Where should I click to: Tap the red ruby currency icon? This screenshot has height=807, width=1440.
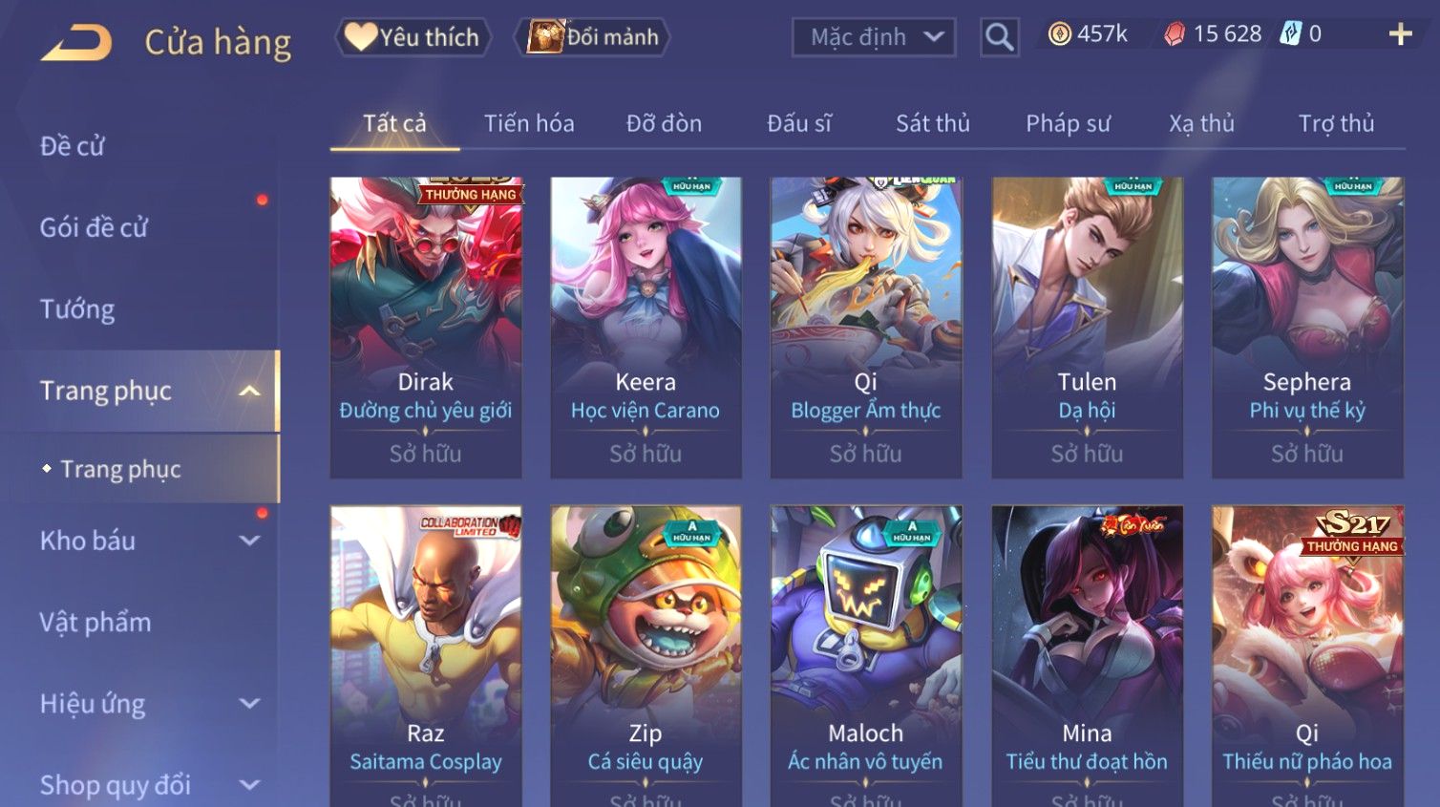coord(1175,34)
